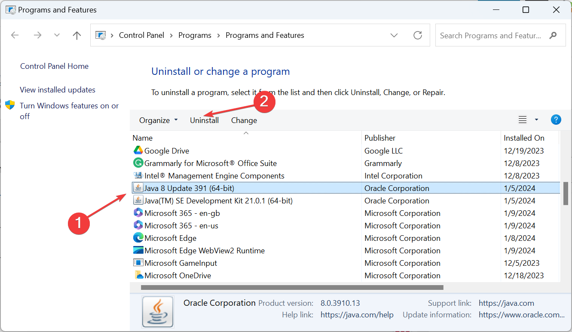Image resolution: width=572 pixels, height=332 pixels.
Task: Open the View installed updates link
Action: [x=58, y=90]
